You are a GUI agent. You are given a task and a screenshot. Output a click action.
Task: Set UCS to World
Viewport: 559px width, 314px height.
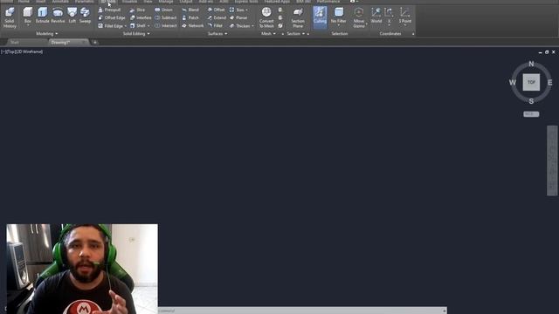(x=376, y=16)
